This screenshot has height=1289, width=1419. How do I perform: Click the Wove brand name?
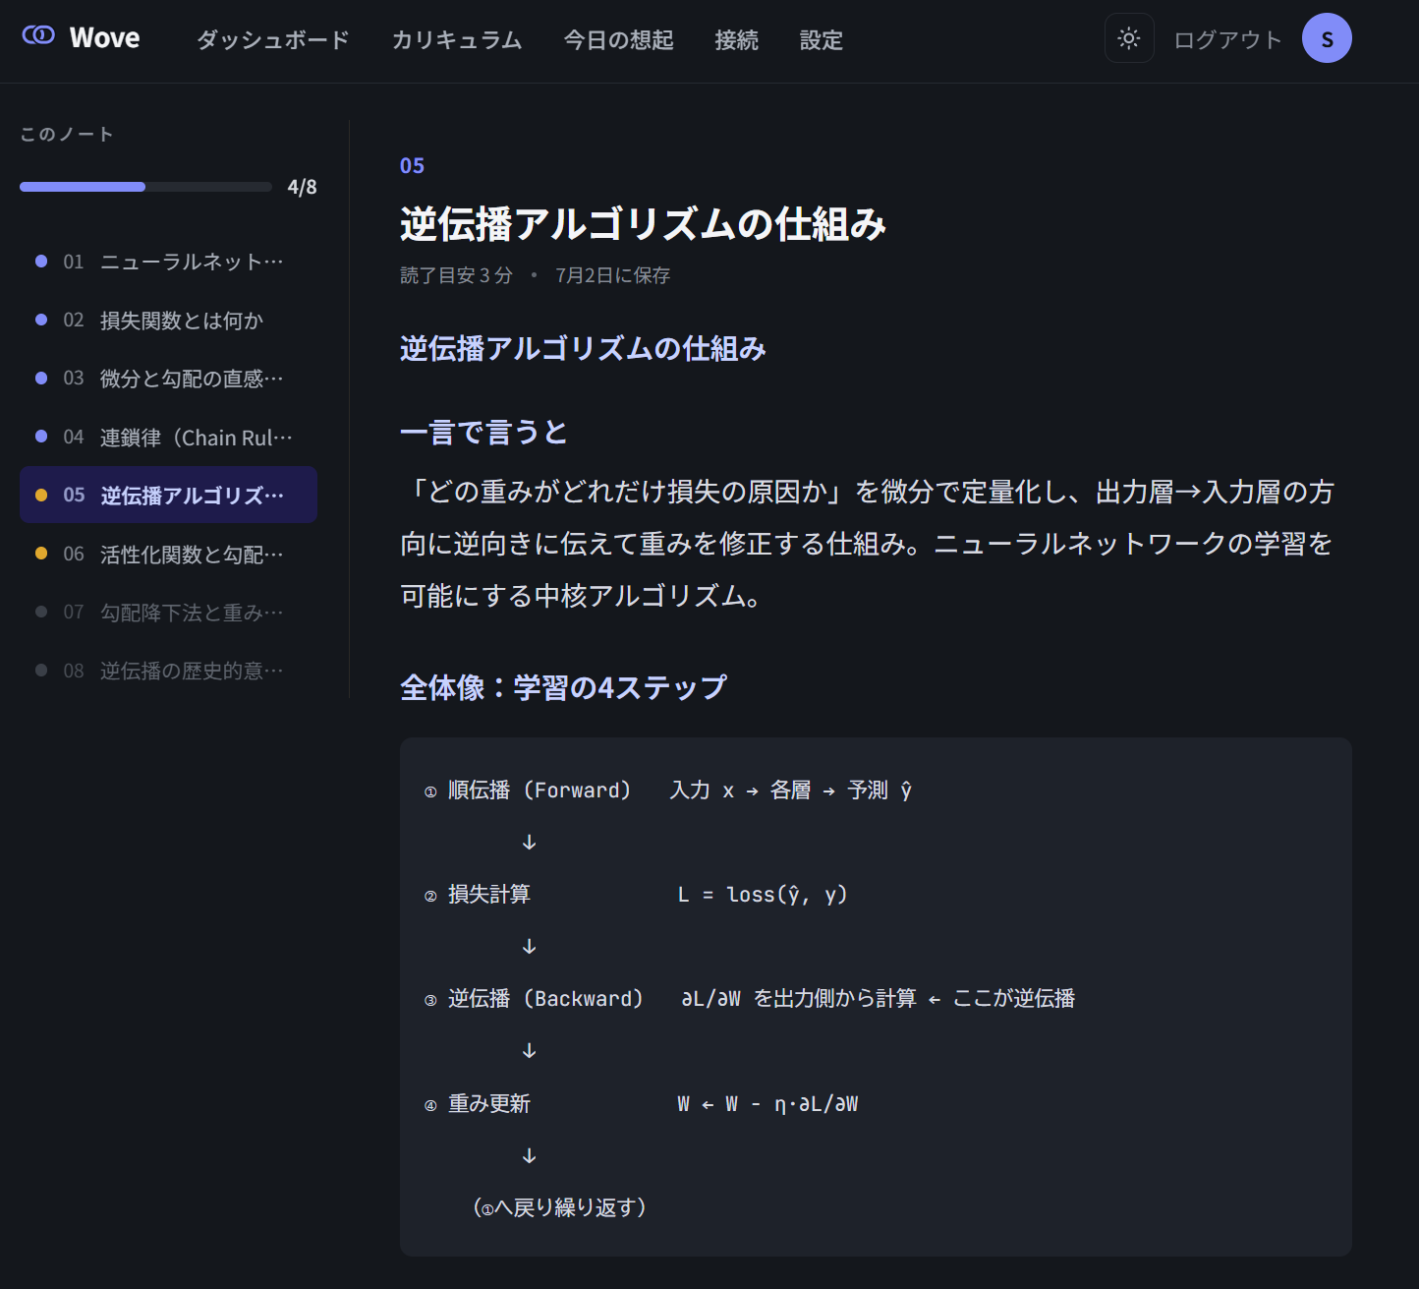tap(105, 37)
